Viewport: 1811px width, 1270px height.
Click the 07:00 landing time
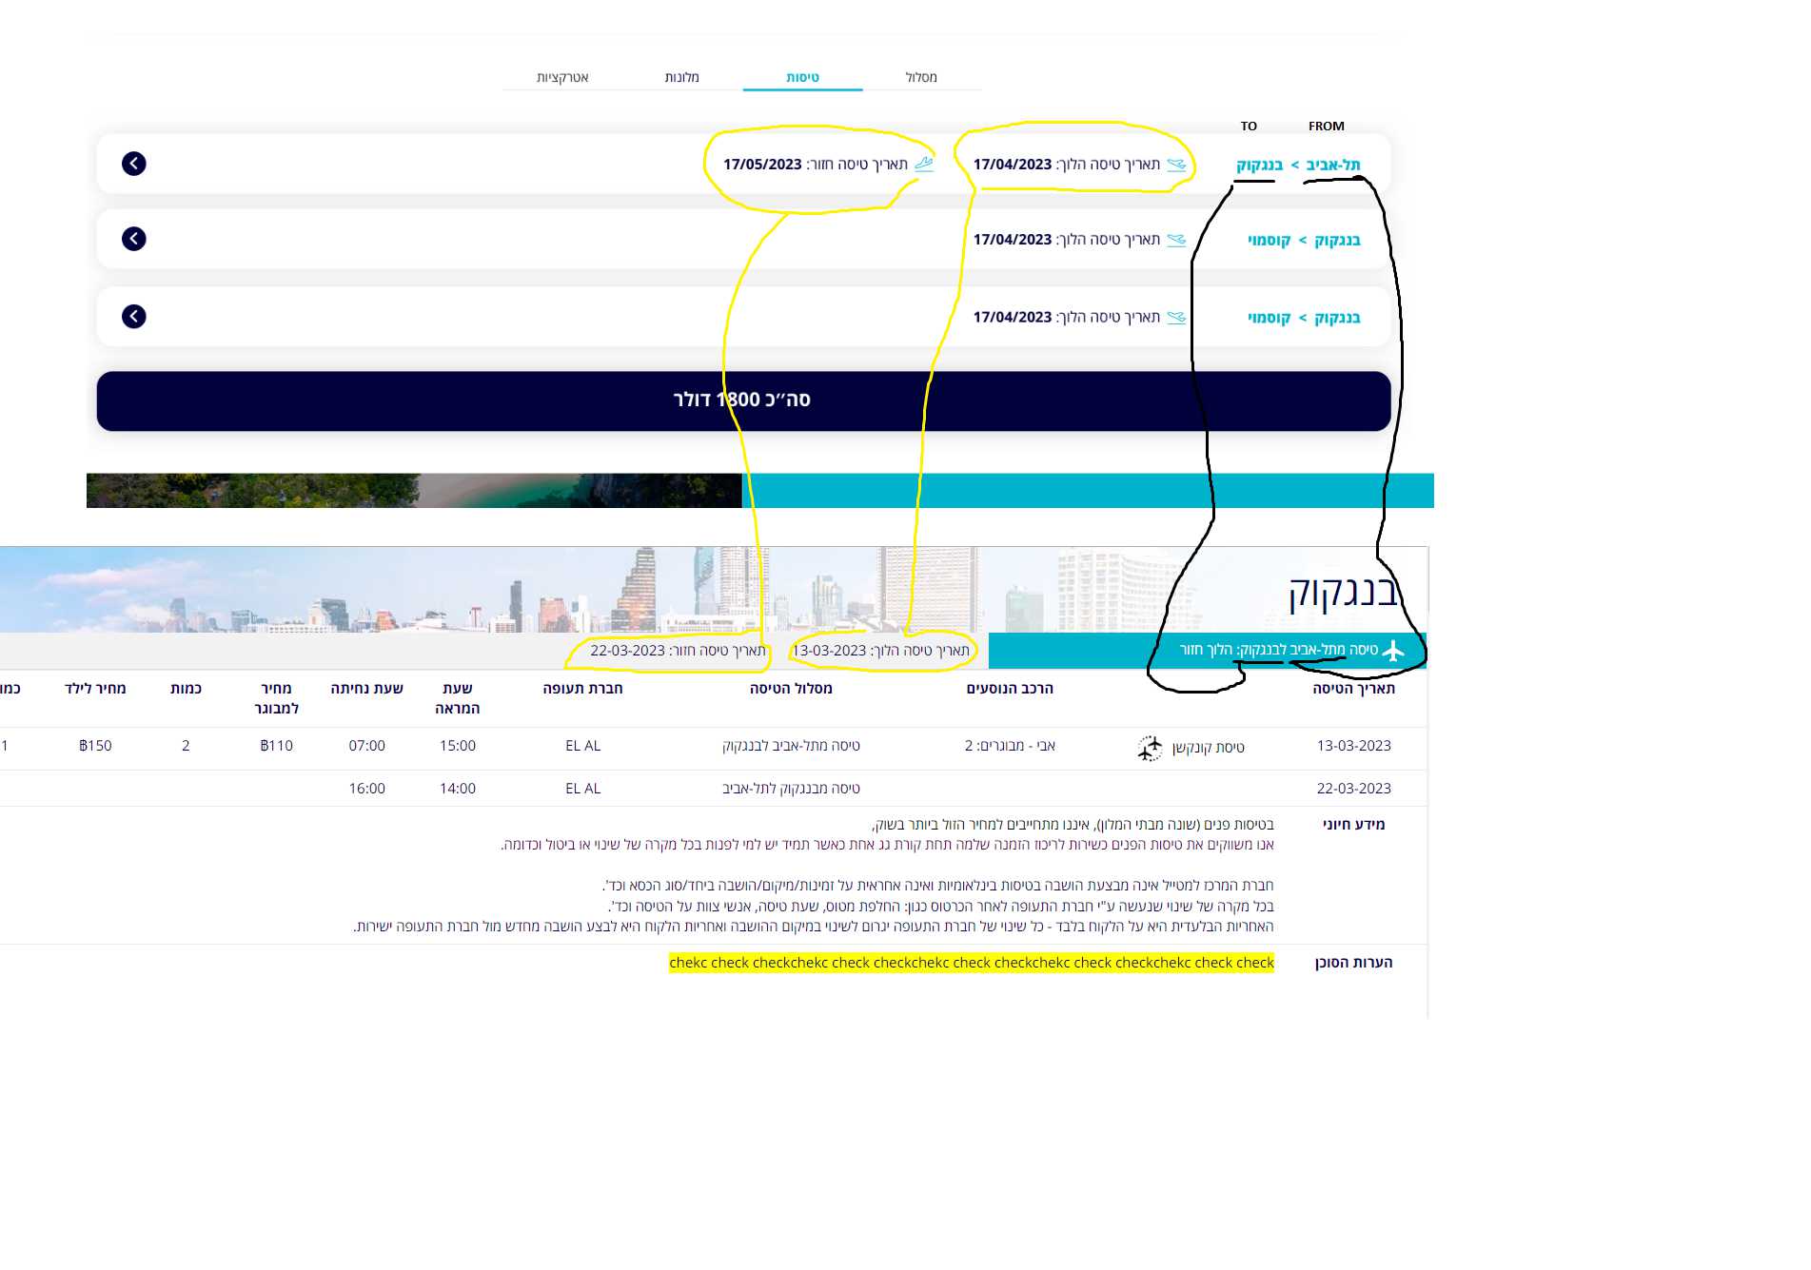pyautogui.click(x=367, y=746)
